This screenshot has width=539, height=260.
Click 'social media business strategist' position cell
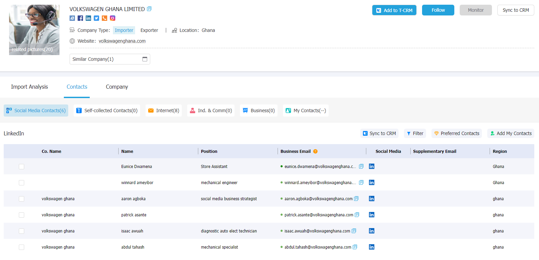(x=229, y=199)
